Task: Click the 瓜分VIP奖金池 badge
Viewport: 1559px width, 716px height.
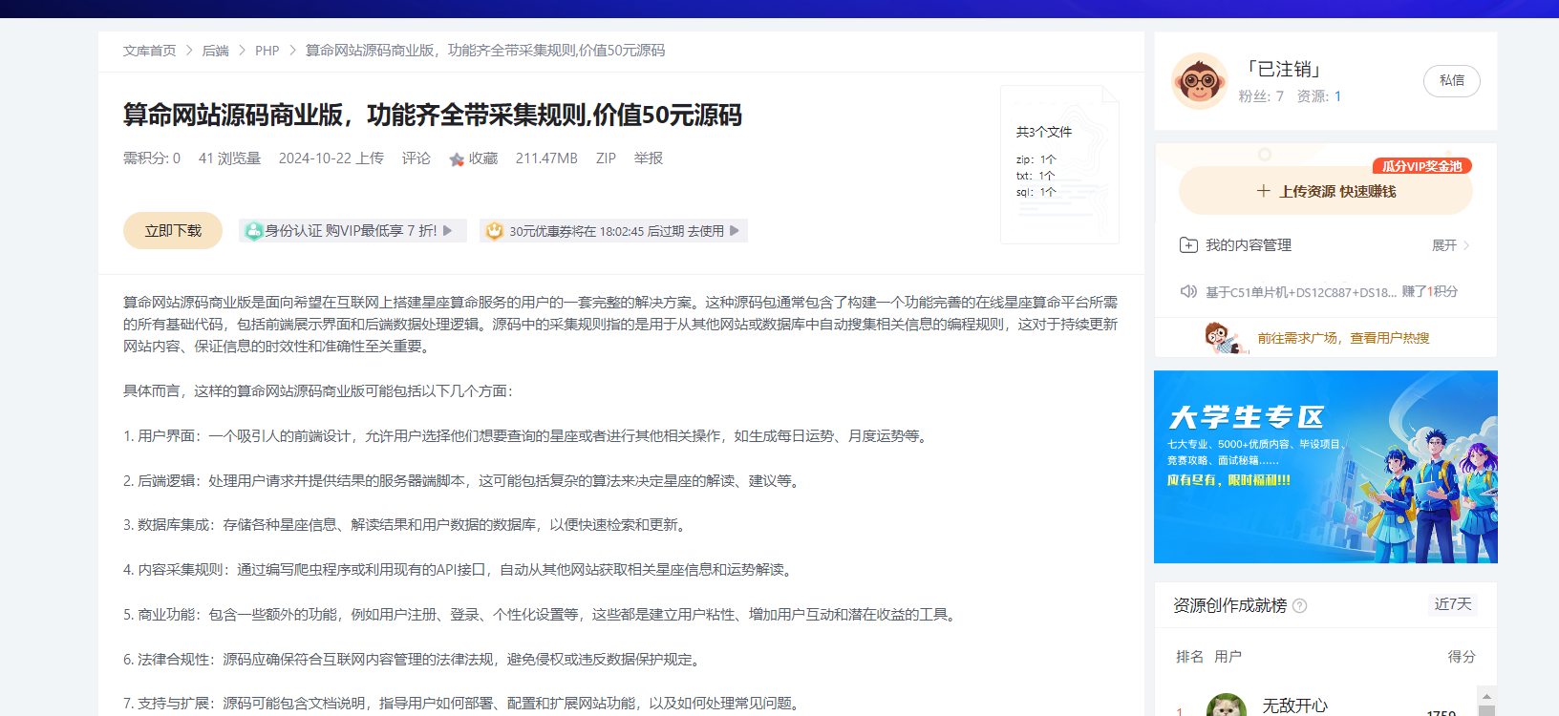Action: (x=1421, y=166)
